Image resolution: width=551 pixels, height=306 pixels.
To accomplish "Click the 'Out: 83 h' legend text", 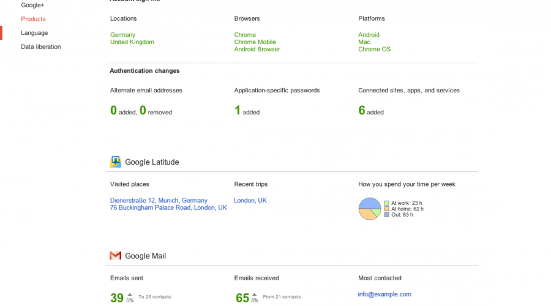I will click(402, 215).
